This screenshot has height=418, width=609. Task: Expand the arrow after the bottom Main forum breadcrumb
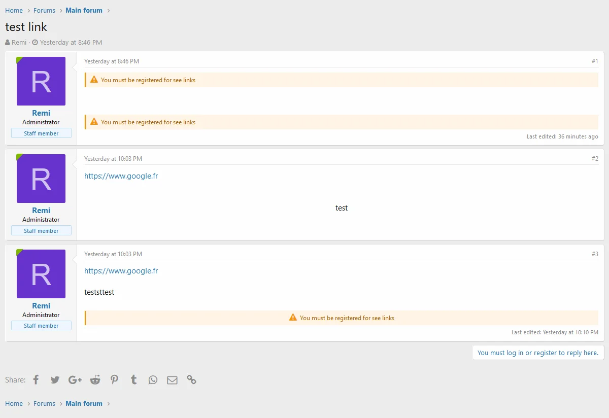[x=108, y=403]
